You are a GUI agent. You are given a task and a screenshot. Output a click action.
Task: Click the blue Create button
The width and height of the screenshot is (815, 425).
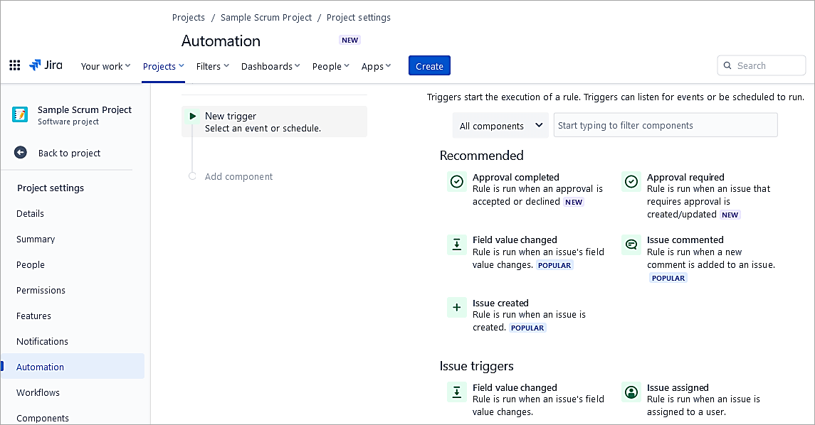pos(429,66)
